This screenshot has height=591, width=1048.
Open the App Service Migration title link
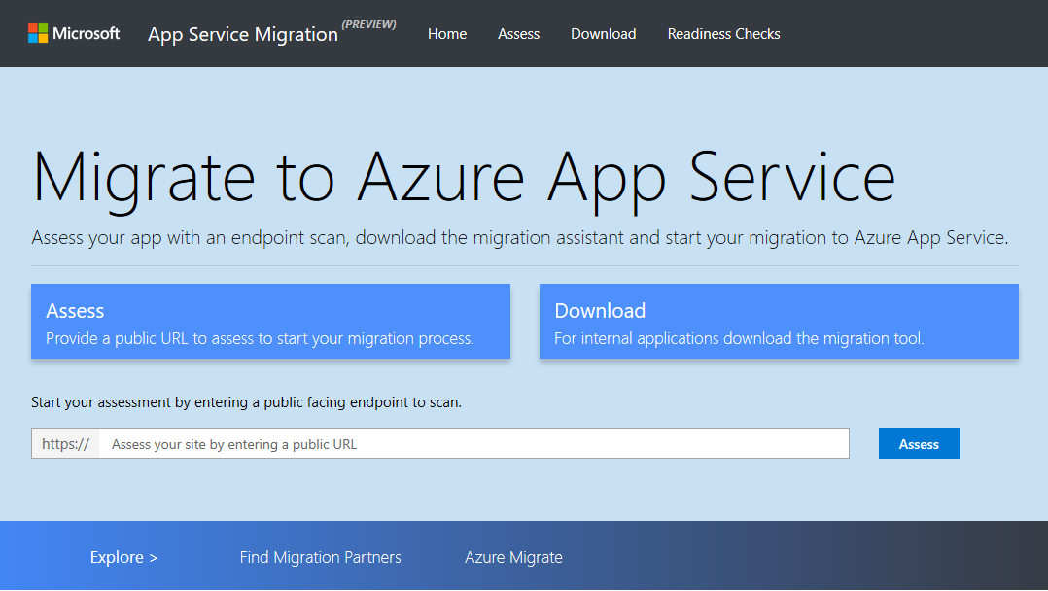click(x=242, y=35)
